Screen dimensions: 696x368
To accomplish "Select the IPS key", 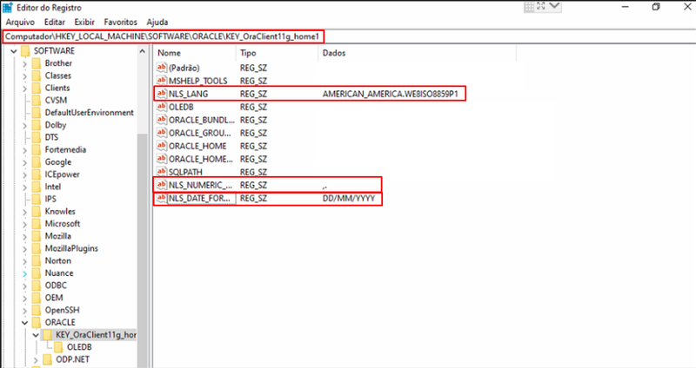I will (x=50, y=199).
